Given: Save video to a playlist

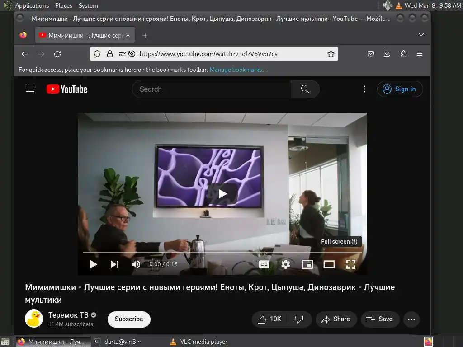Looking at the screenshot, I should click(380, 319).
